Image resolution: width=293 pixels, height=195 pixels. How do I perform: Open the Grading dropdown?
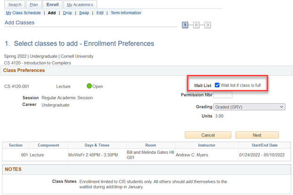(x=249, y=107)
